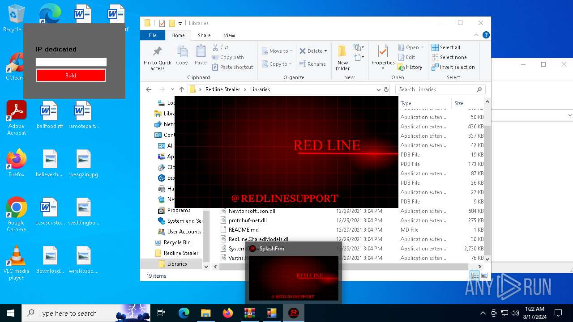The image size is (573, 322).
Task: Click the Search Libraries box
Action: (440, 89)
